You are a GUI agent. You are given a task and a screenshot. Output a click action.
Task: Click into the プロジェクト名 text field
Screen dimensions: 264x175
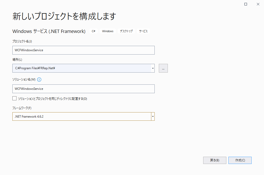pos(83,50)
